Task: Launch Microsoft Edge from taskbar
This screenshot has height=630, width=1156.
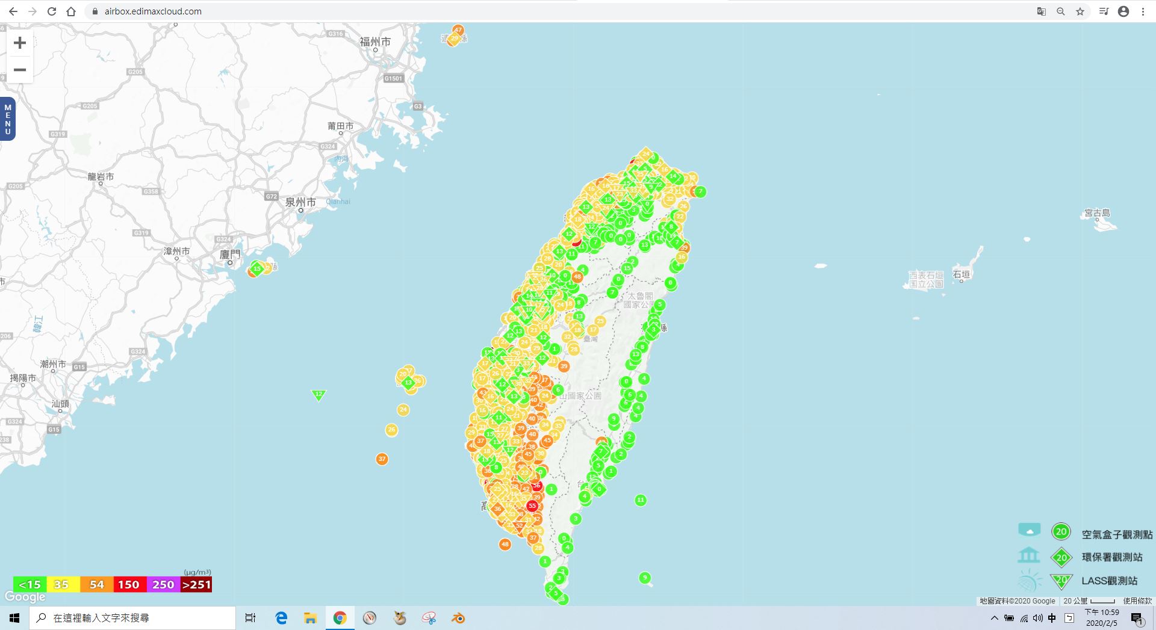Action: coord(281,618)
